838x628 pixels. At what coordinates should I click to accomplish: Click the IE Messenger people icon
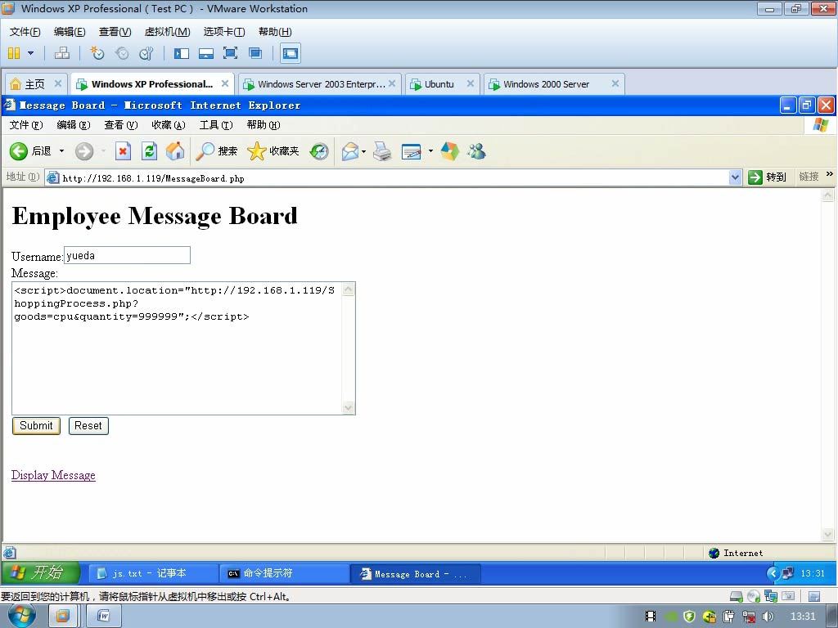(x=476, y=151)
